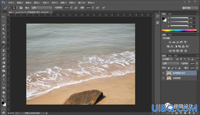This screenshot has height=115, width=200.
Task: Click the foreground color swatch in Color panel
Action: coord(163,19)
